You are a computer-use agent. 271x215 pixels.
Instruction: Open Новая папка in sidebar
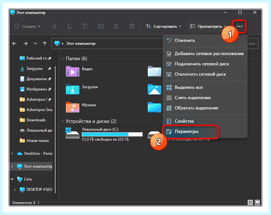[35, 141]
